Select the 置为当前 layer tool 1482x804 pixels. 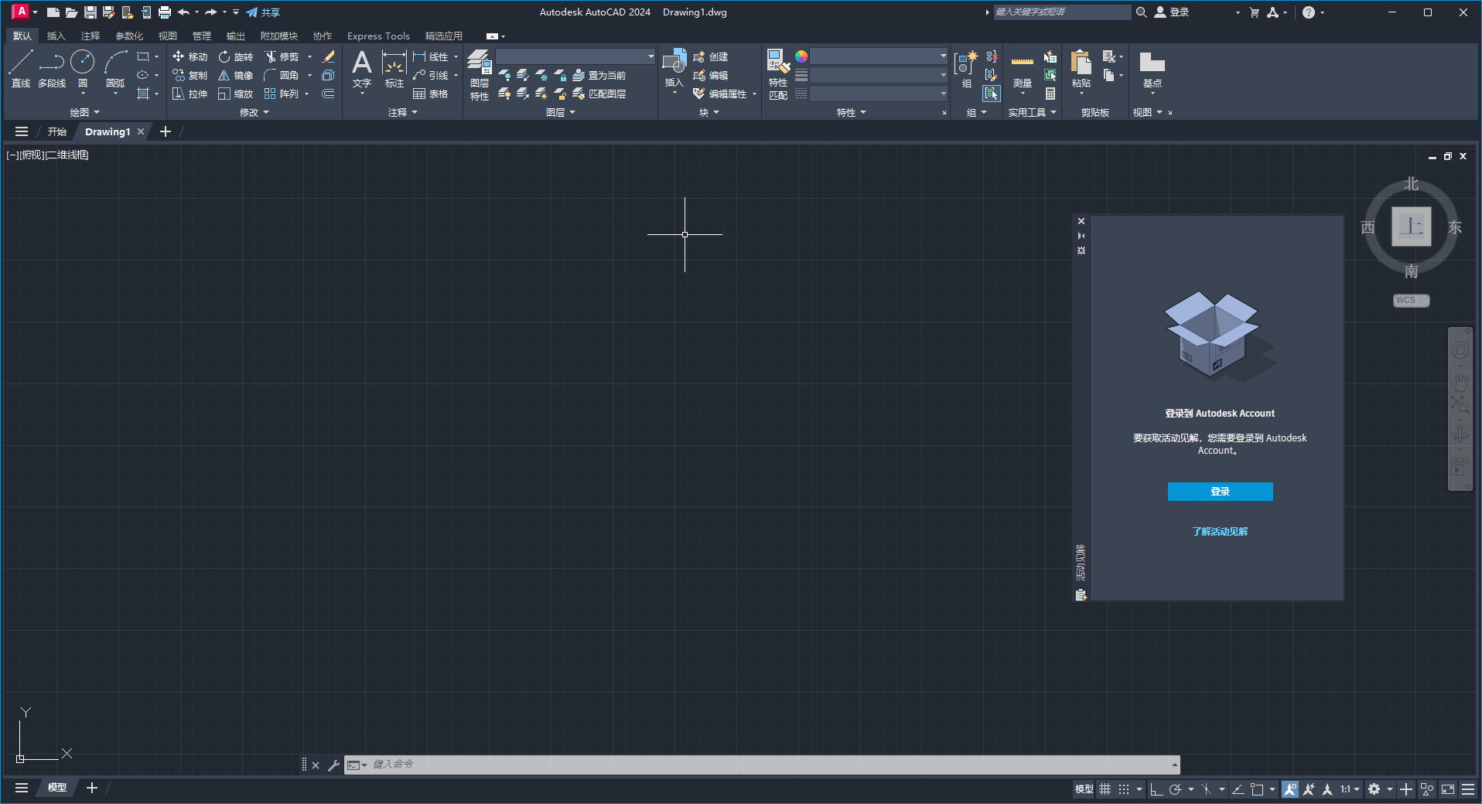(603, 75)
